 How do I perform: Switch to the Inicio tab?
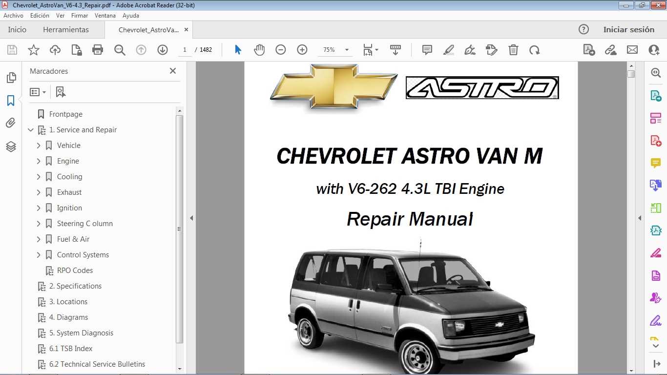coord(17,29)
